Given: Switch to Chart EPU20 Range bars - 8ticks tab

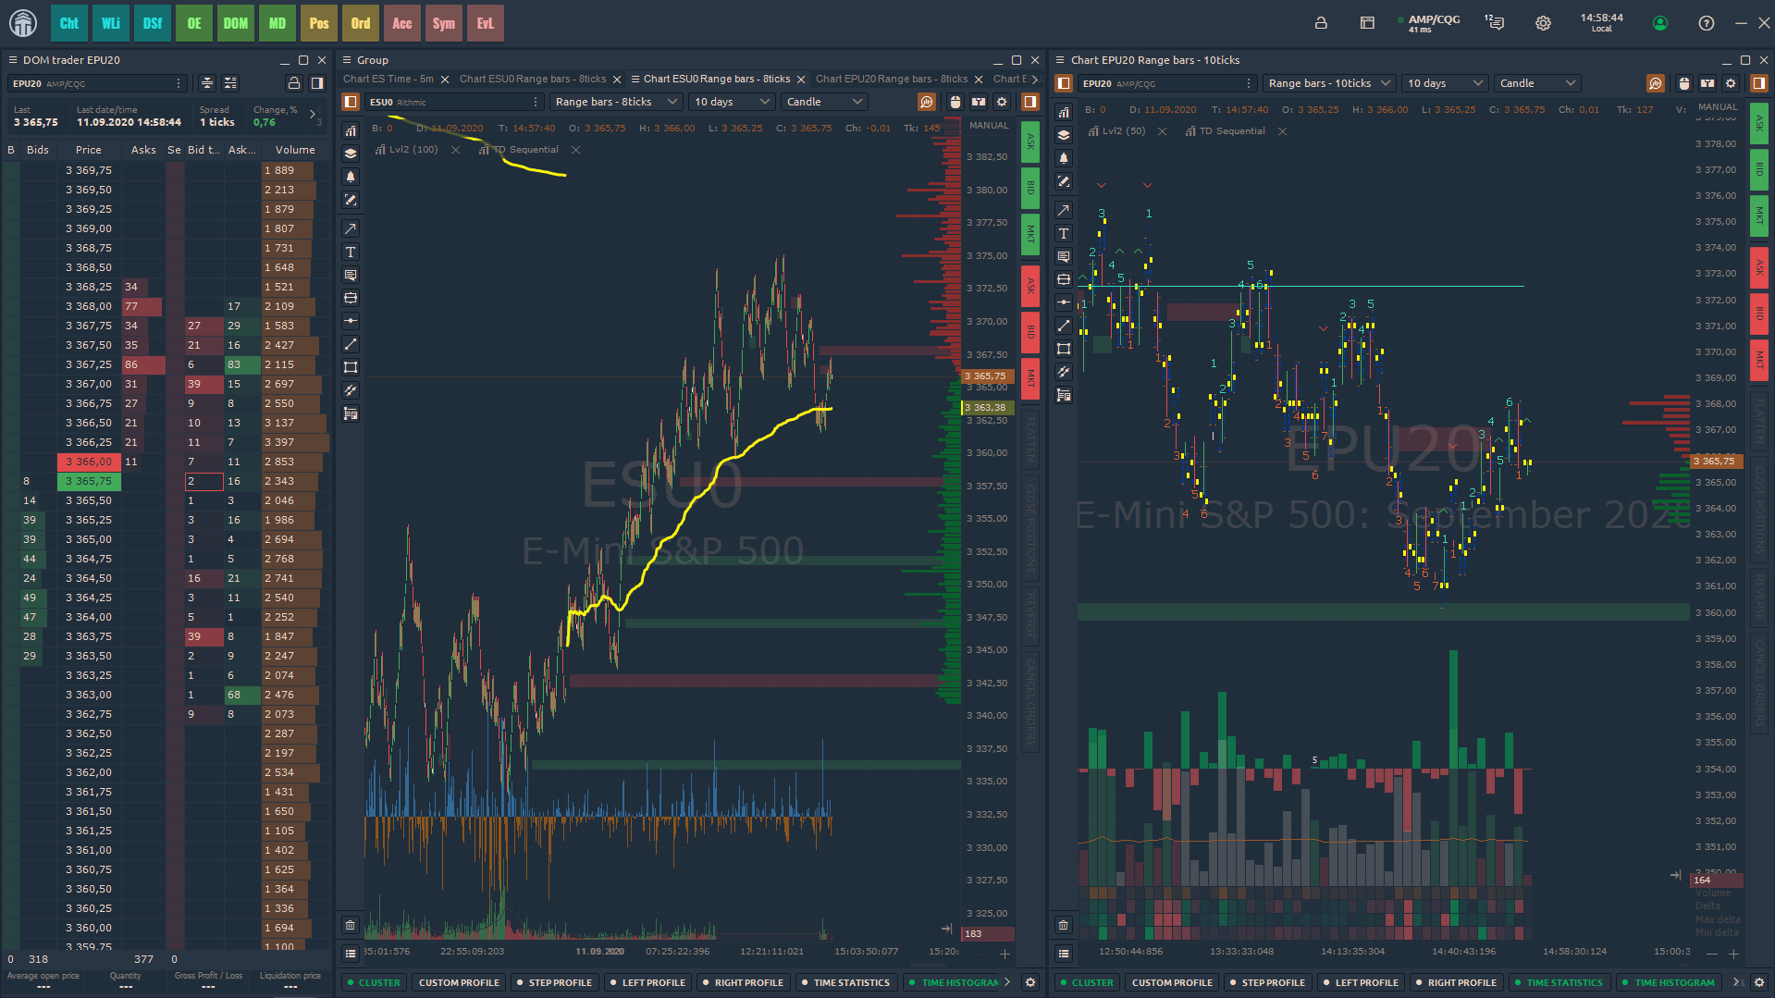Looking at the screenshot, I should pyautogui.click(x=892, y=79).
